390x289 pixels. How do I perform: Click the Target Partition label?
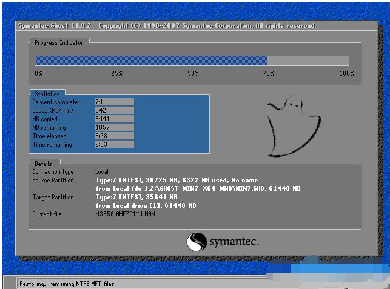click(53, 198)
